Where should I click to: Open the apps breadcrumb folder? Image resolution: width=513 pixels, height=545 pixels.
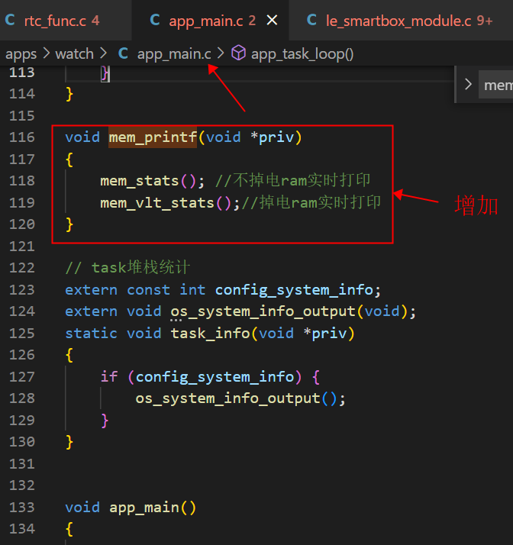tap(21, 54)
